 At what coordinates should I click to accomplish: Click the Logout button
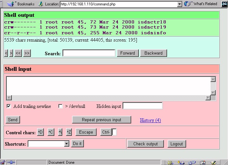pos(177,144)
